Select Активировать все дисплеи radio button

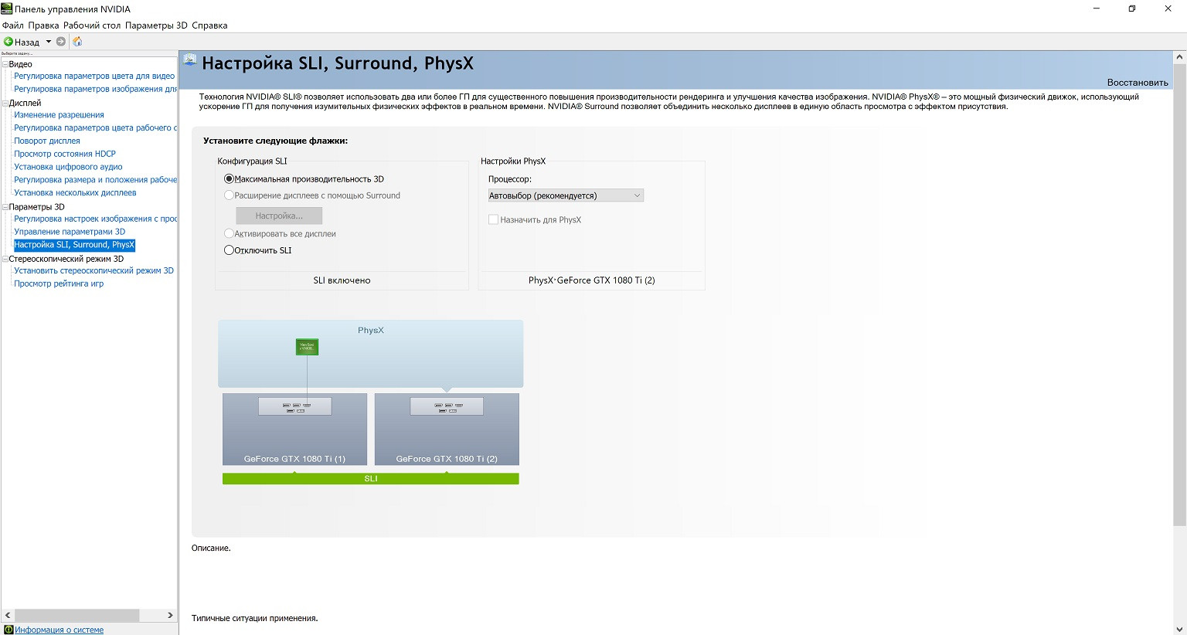tap(229, 233)
